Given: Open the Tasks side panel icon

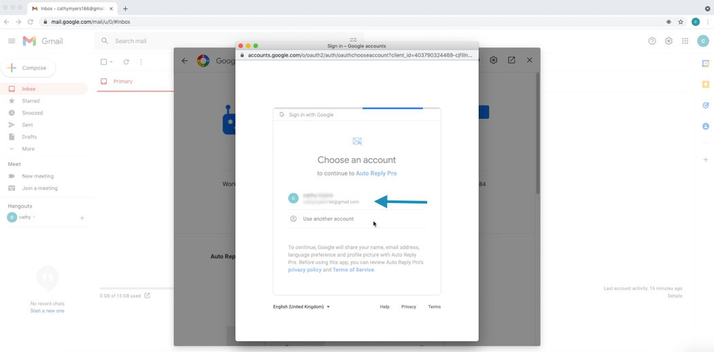Looking at the screenshot, I should [x=705, y=105].
